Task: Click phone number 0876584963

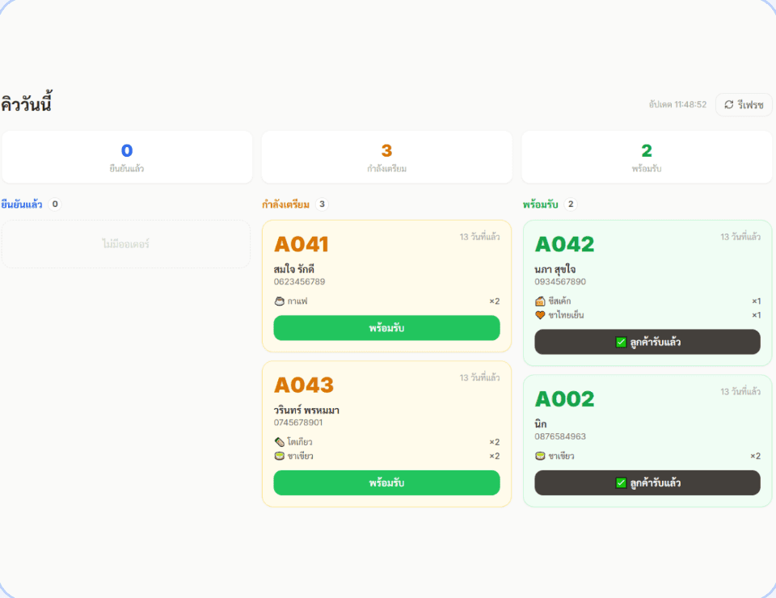Action: point(560,436)
